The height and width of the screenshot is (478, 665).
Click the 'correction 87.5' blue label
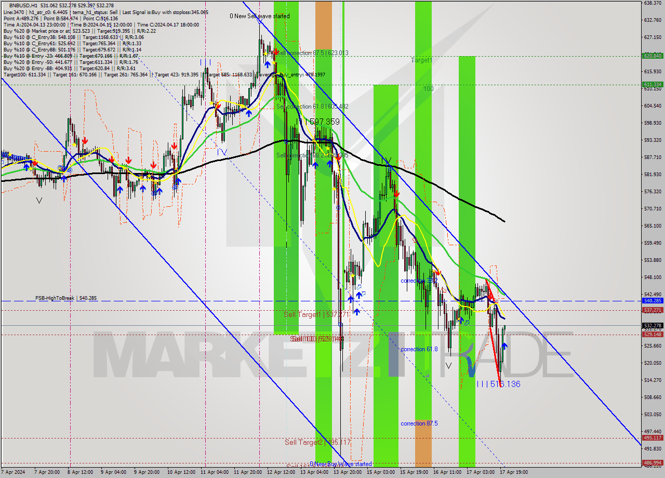coord(419,423)
